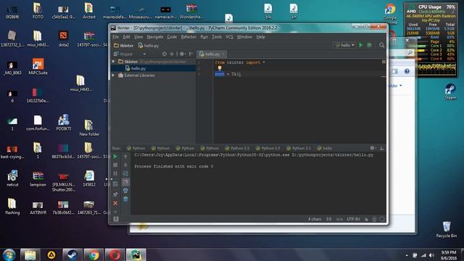This screenshot has height=261, width=464.
Task: Run the hello configuration with the green arrow
Action: tap(361, 45)
